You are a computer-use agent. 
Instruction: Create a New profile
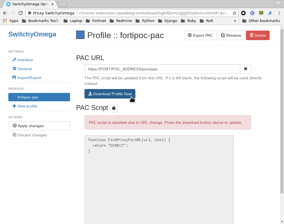coord(27,106)
